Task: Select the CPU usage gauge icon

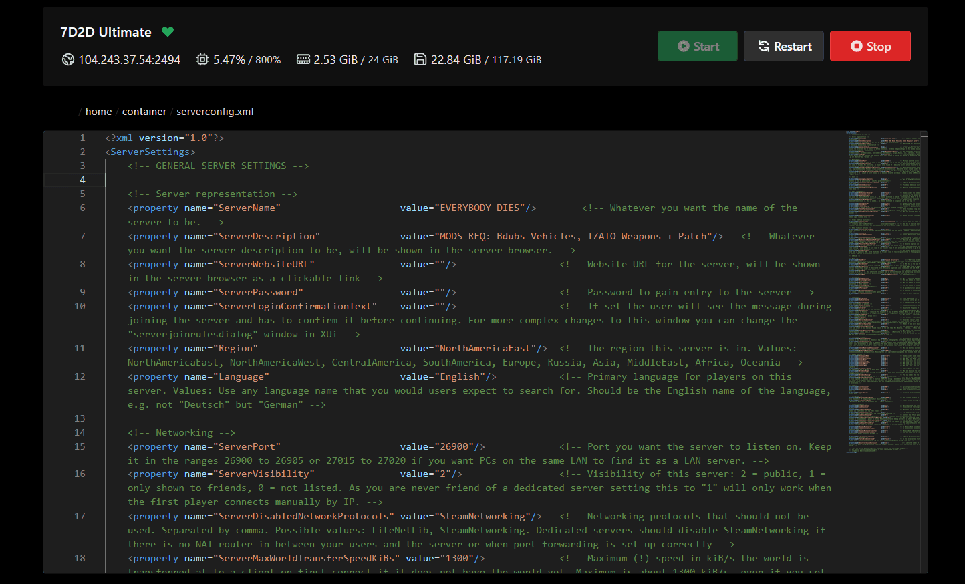Action: pos(202,59)
